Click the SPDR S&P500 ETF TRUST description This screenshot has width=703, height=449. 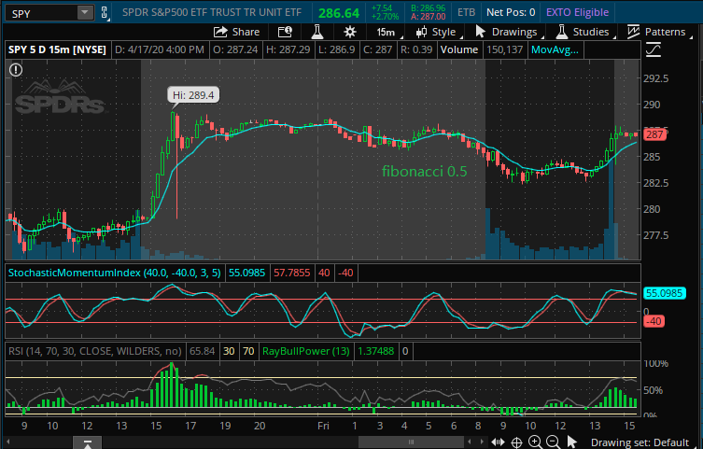pos(212,12)
